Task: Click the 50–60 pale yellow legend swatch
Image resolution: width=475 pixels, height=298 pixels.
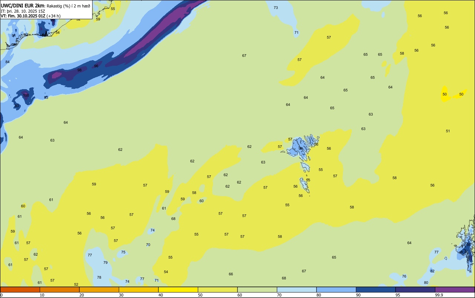Action: [x=217, y=289]
